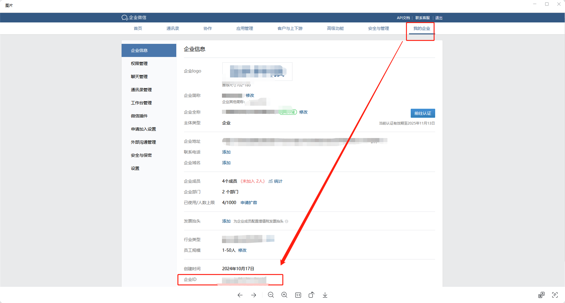Show image at 1:1 actual size
The image size is (565, 303).
click(298, 295)
